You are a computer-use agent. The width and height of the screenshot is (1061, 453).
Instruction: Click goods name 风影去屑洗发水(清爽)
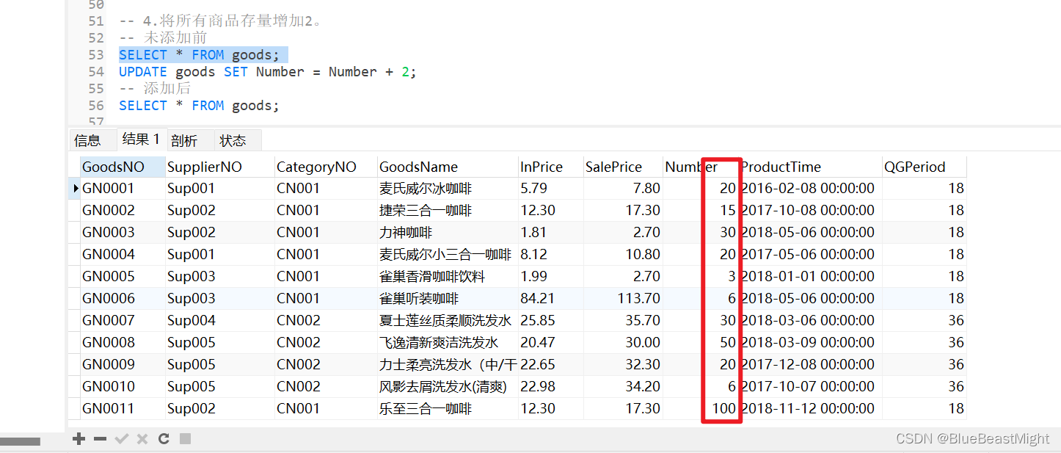click(x=443, y=386)
